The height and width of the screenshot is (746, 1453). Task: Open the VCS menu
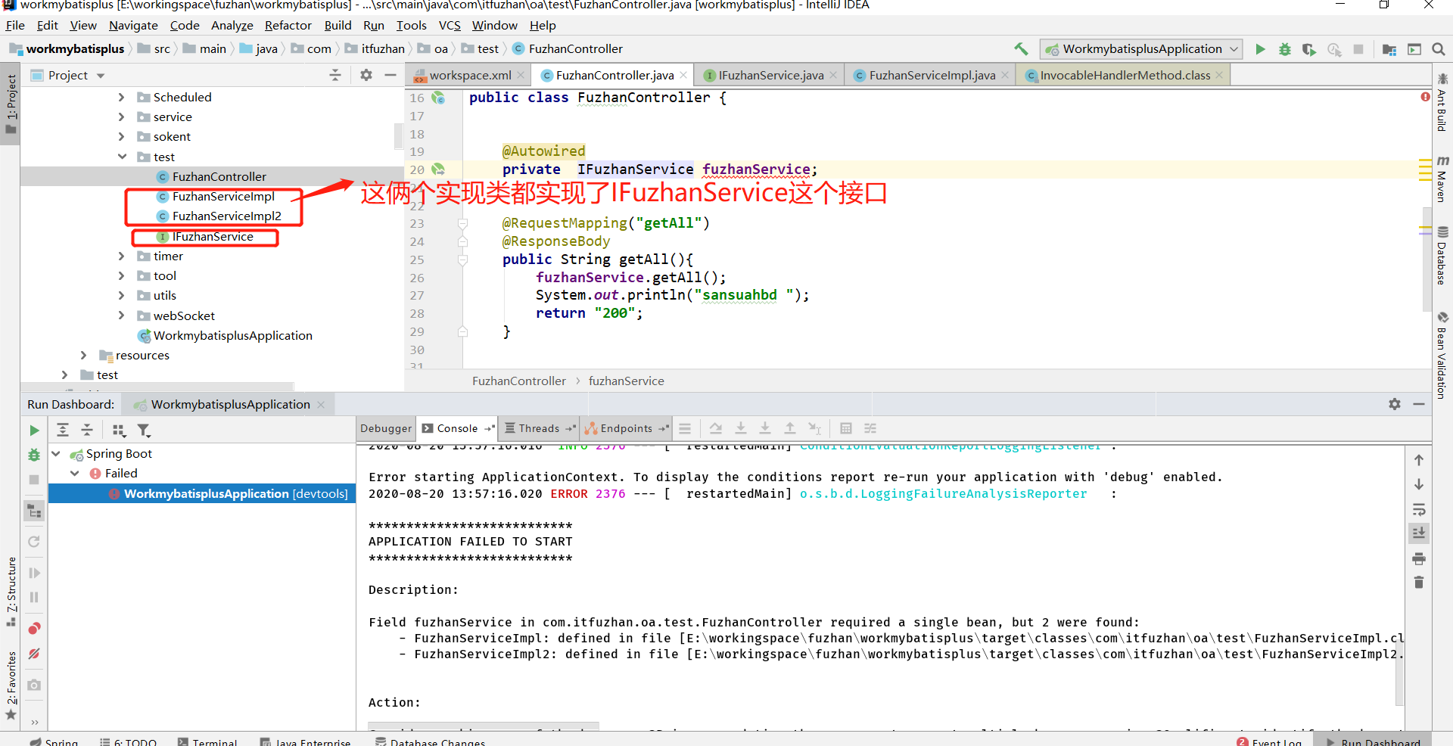pos(450,26)
